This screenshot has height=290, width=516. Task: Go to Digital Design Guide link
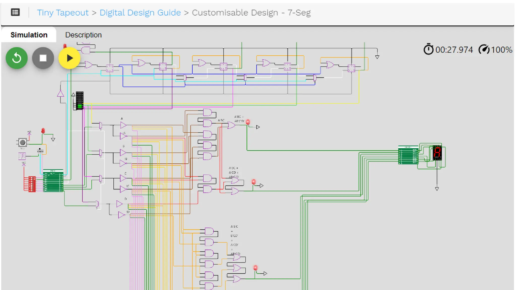[140, 13]
